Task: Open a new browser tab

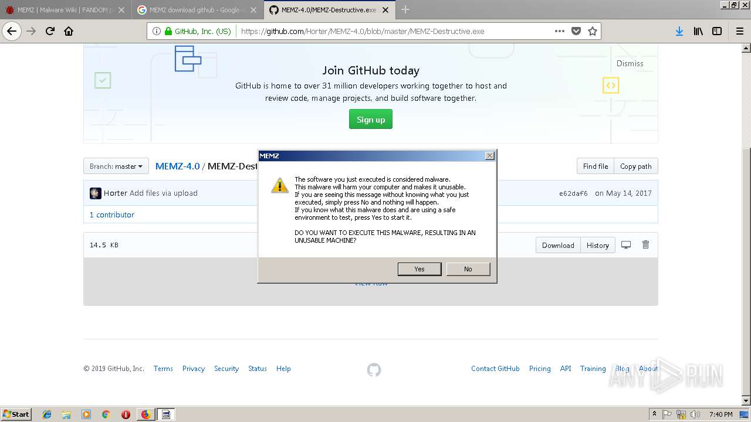Action: click(x=405, y=10)
